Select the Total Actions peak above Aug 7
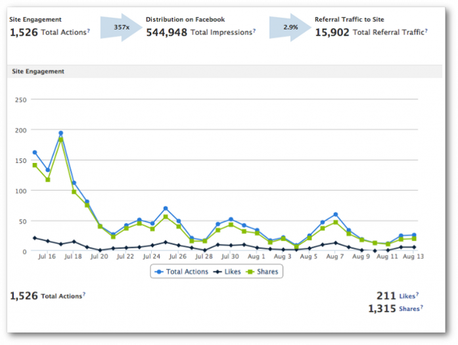The width and height of the screenshot is (458, 345). [336, 214]
